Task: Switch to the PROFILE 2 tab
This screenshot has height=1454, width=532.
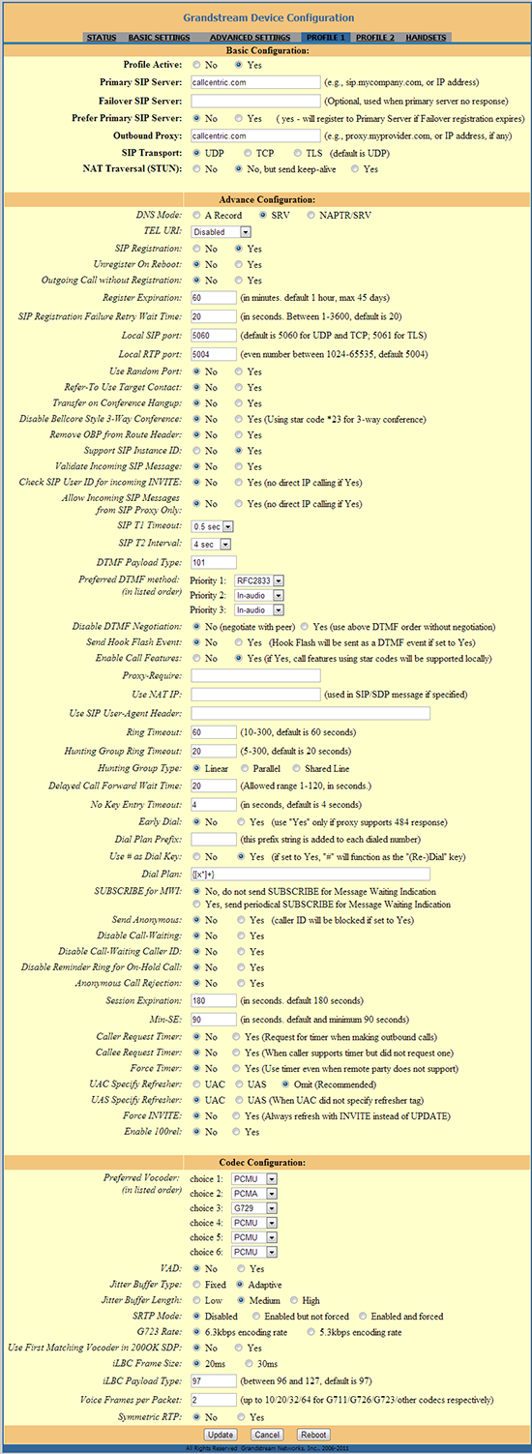Action: point(374,37)
